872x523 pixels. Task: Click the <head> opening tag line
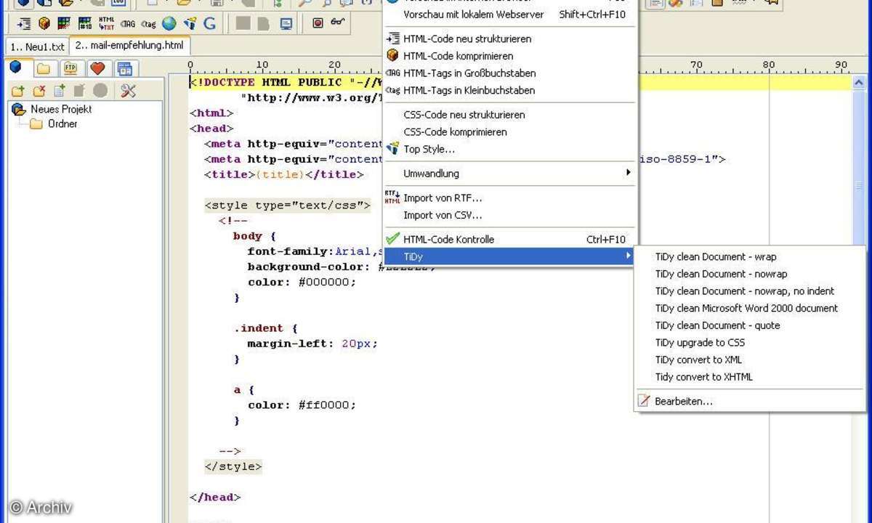211,129
